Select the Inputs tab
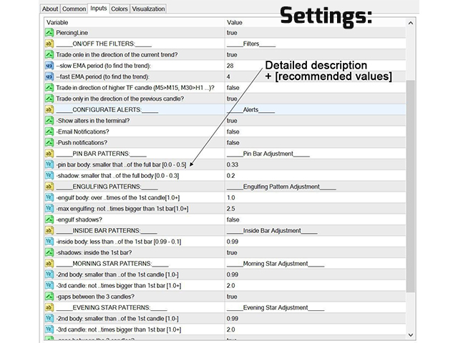The image size is (458, 343). 99,8
